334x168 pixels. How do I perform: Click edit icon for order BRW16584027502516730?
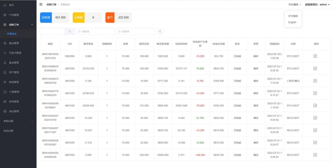coord(315,118)
